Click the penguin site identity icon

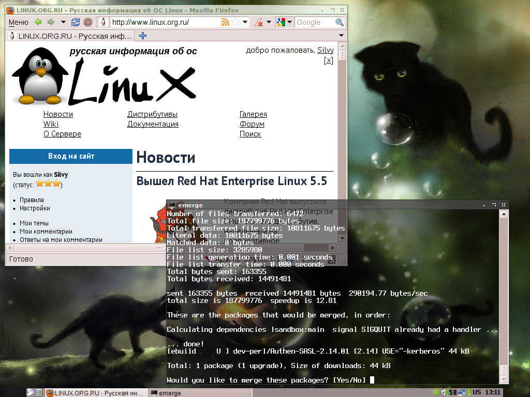point(104,22)
